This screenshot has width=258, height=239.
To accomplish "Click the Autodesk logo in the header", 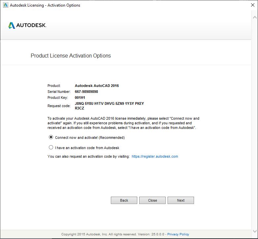I will 27,25.
